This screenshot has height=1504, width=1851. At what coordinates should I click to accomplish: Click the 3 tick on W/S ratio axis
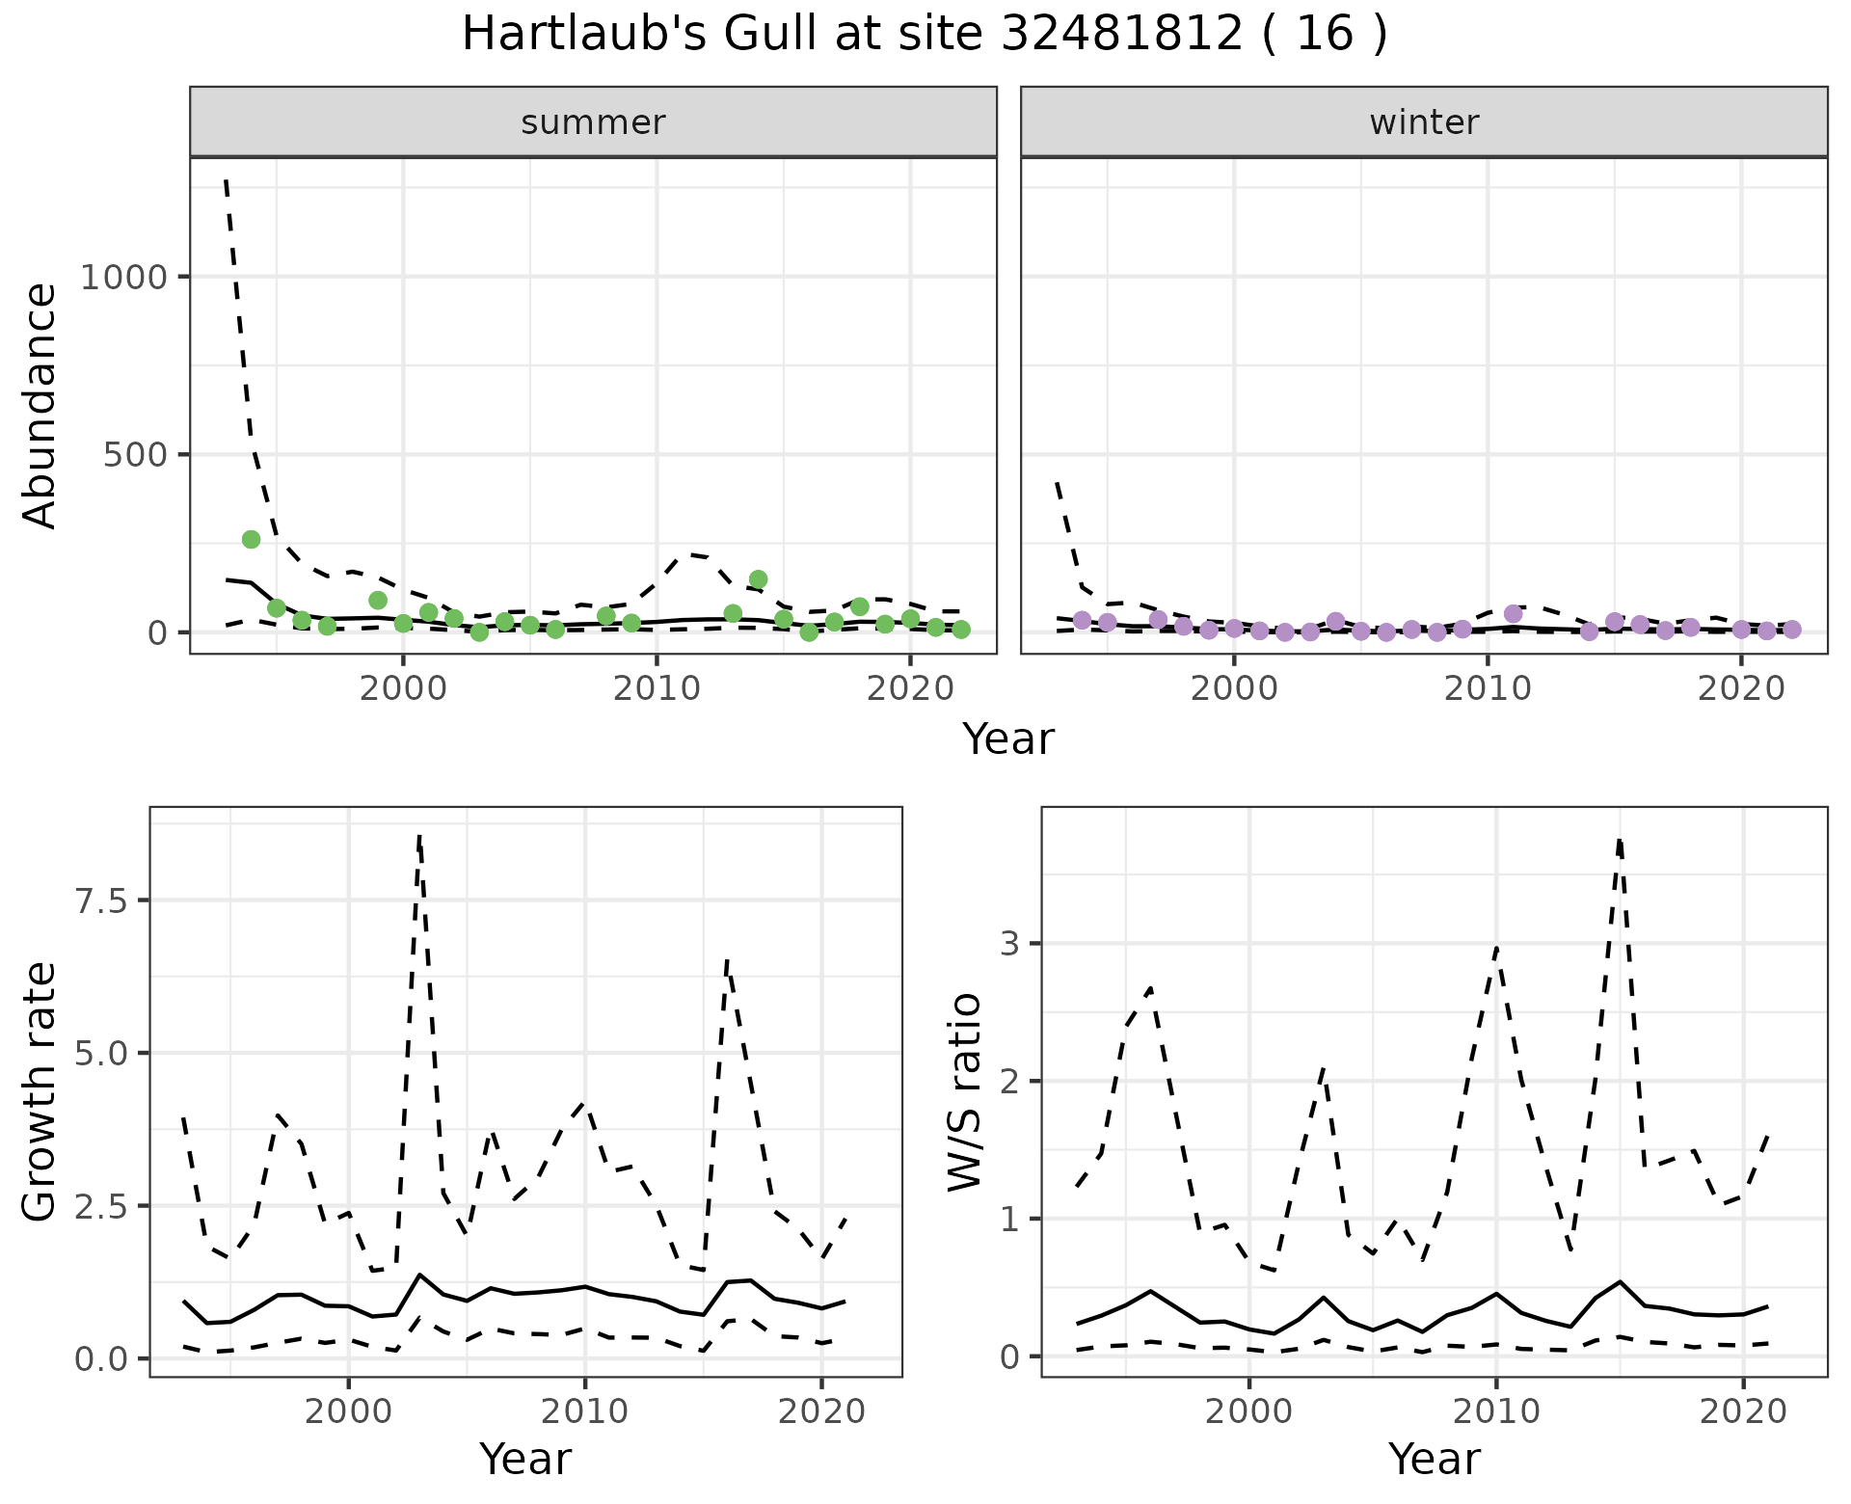point(1009,944)
